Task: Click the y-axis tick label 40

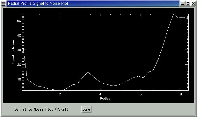Action: [x=19, y=36]
